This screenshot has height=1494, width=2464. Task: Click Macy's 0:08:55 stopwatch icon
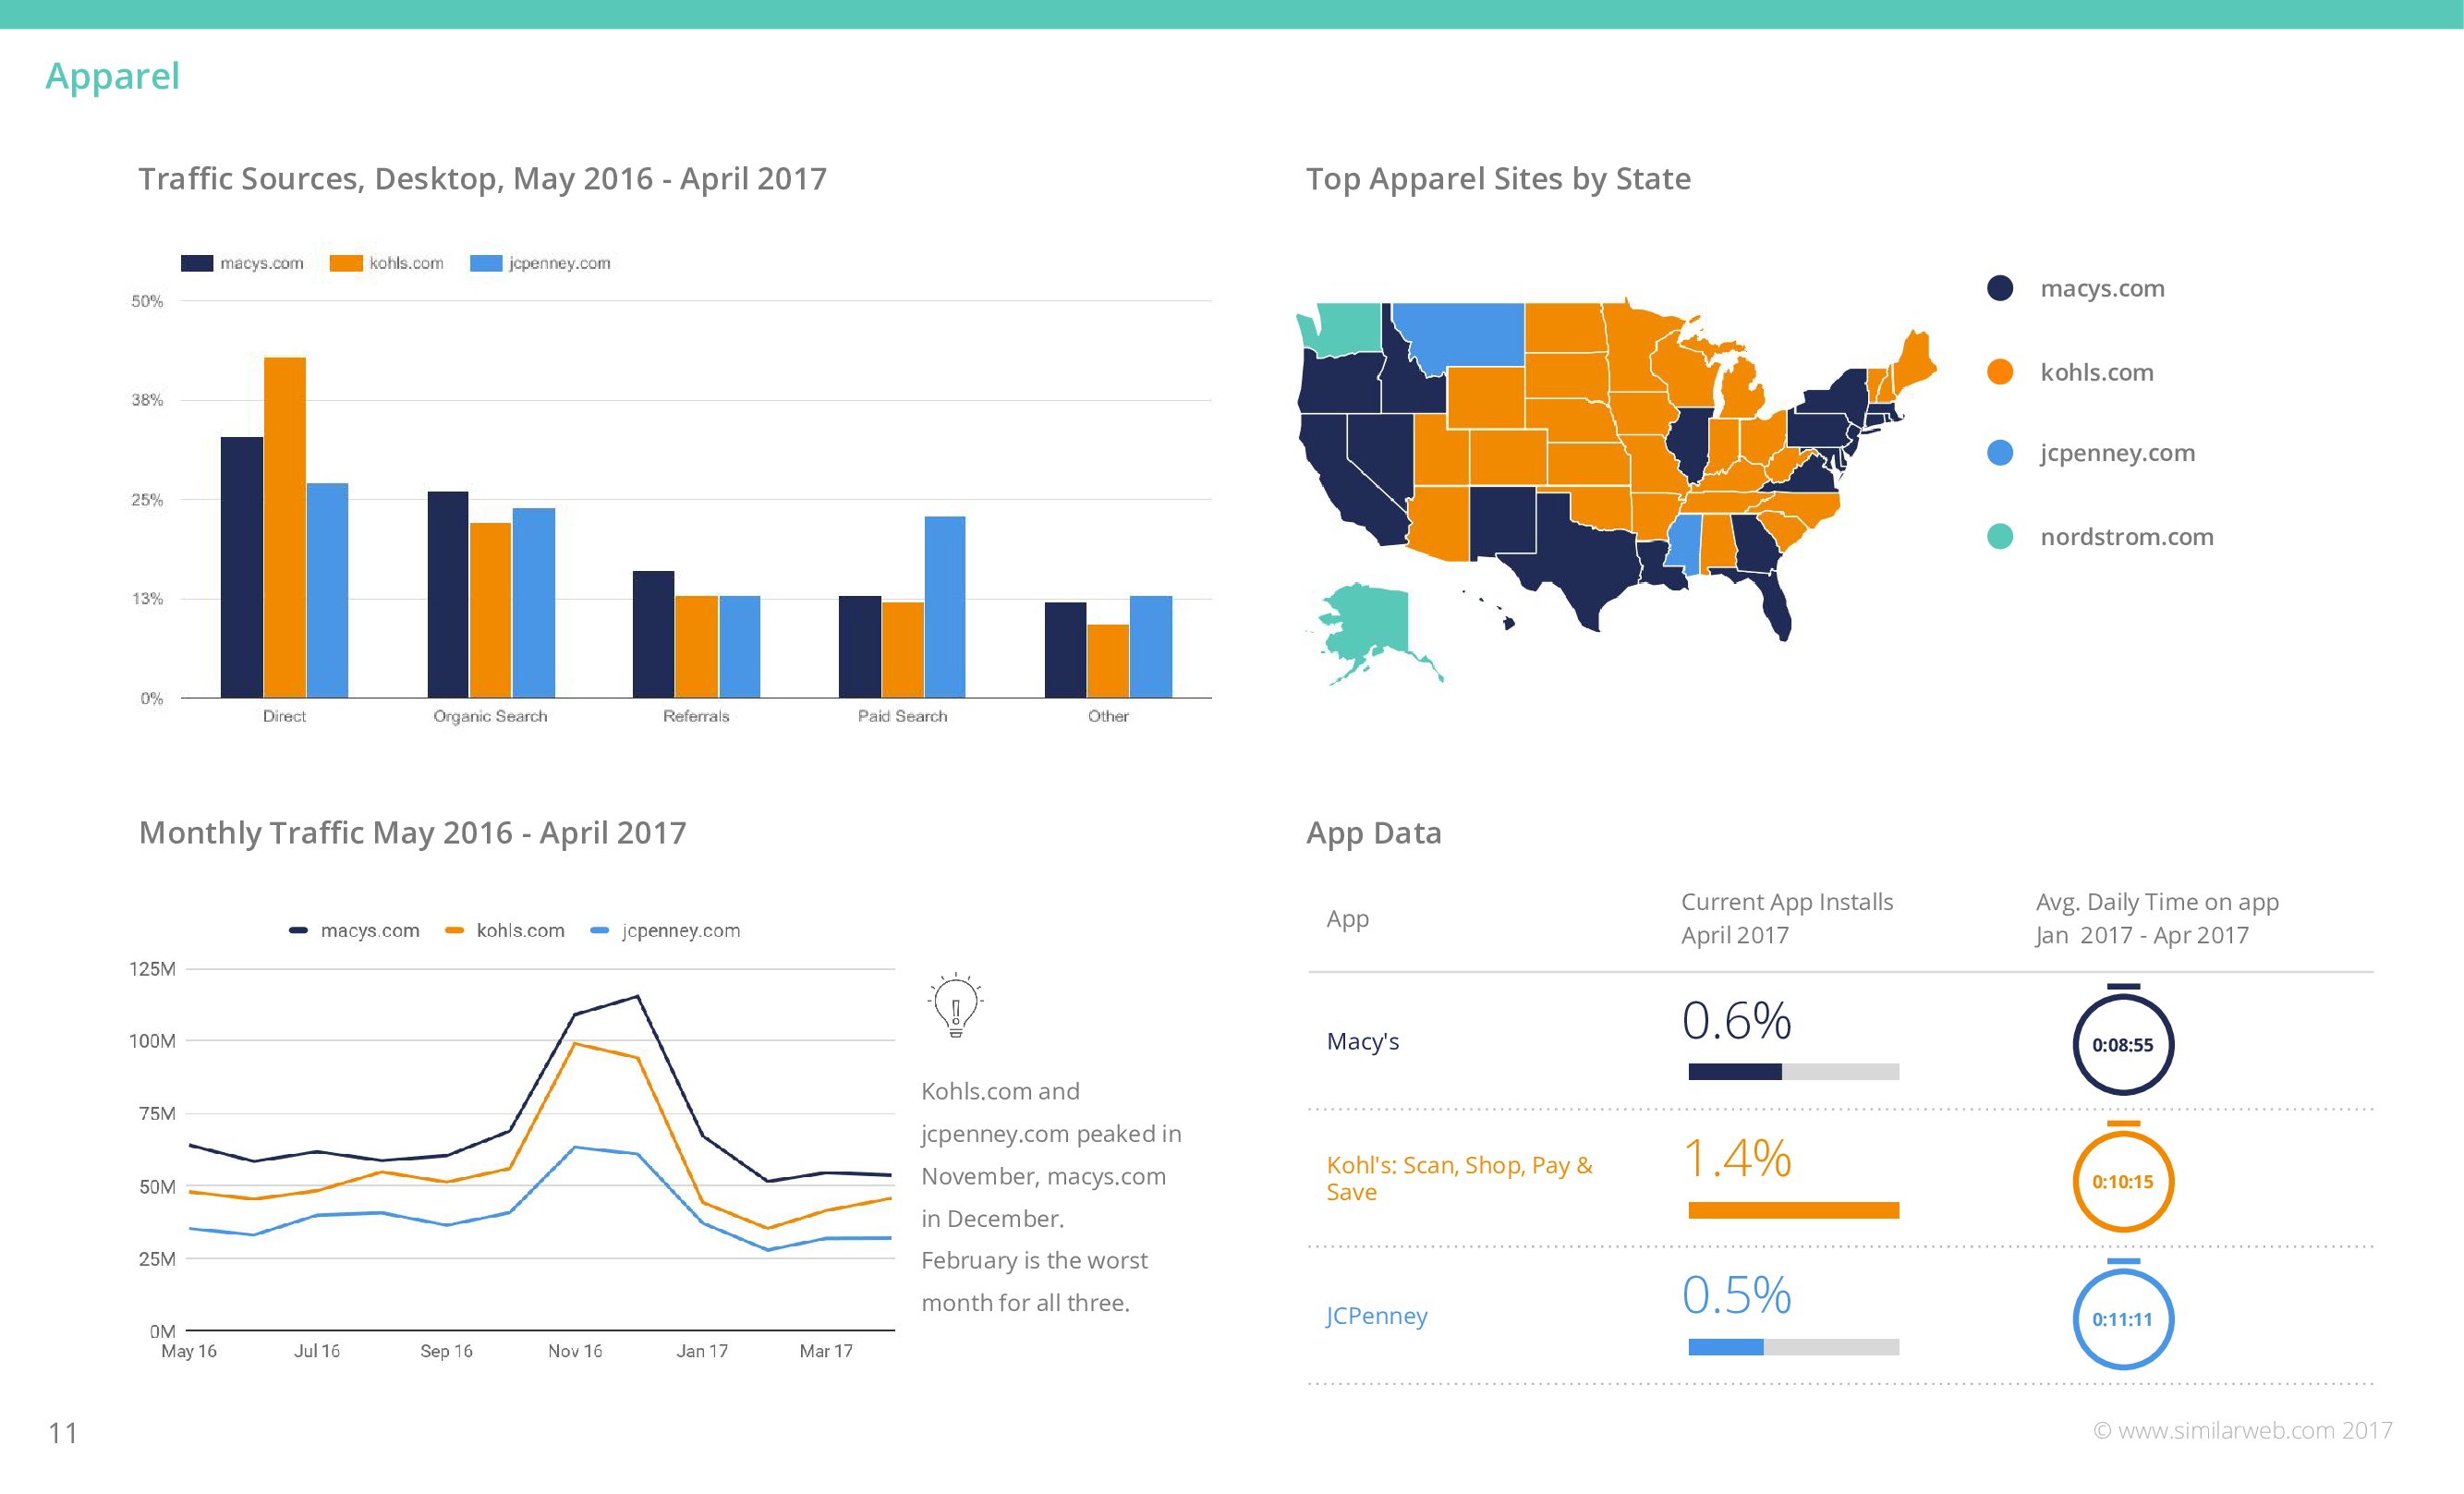(2122, 1044)
